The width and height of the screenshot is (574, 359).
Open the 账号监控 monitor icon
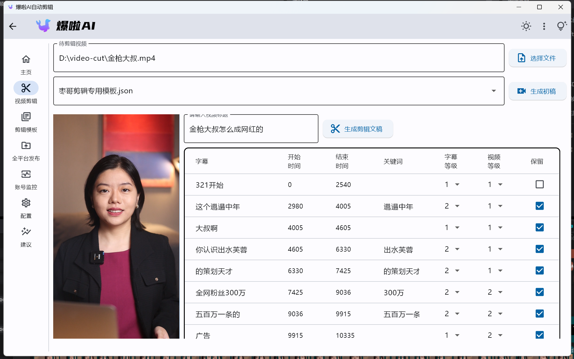26,174
